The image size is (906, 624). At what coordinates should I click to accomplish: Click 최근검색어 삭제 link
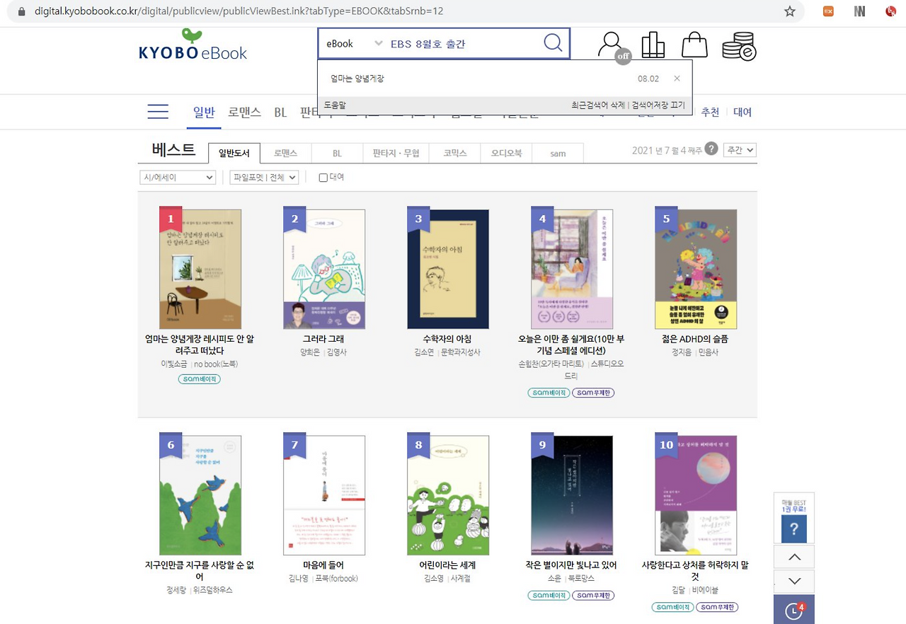point(598,105)
